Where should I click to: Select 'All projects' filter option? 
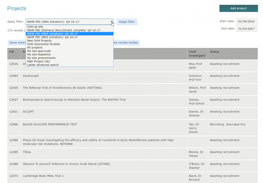[69, 48]
